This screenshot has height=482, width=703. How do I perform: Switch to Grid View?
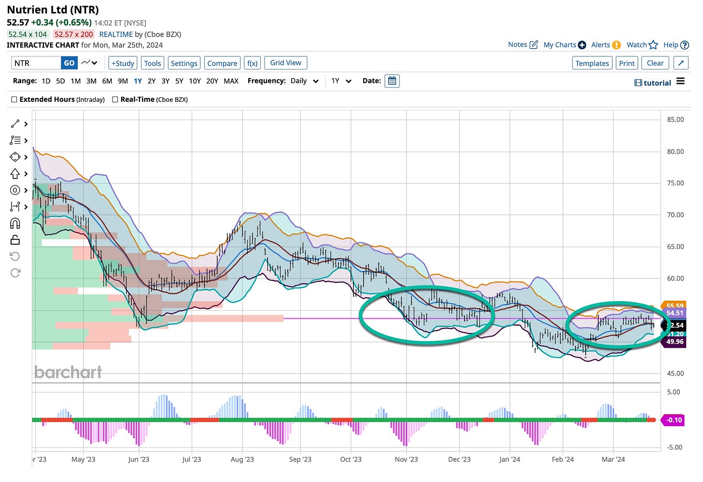(286, 63)
